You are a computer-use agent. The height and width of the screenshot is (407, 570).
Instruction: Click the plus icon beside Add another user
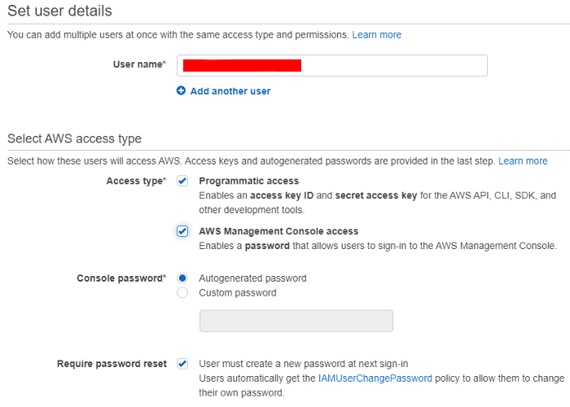point(181,90)
